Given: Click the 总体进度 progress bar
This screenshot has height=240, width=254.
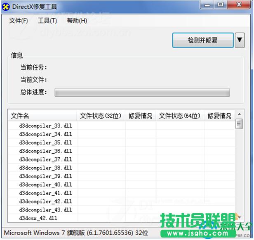Looking at the screenshot, I should (142, 93).
